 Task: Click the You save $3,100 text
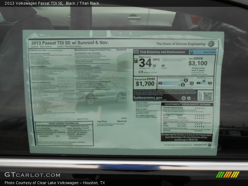[x=198, y=62]
